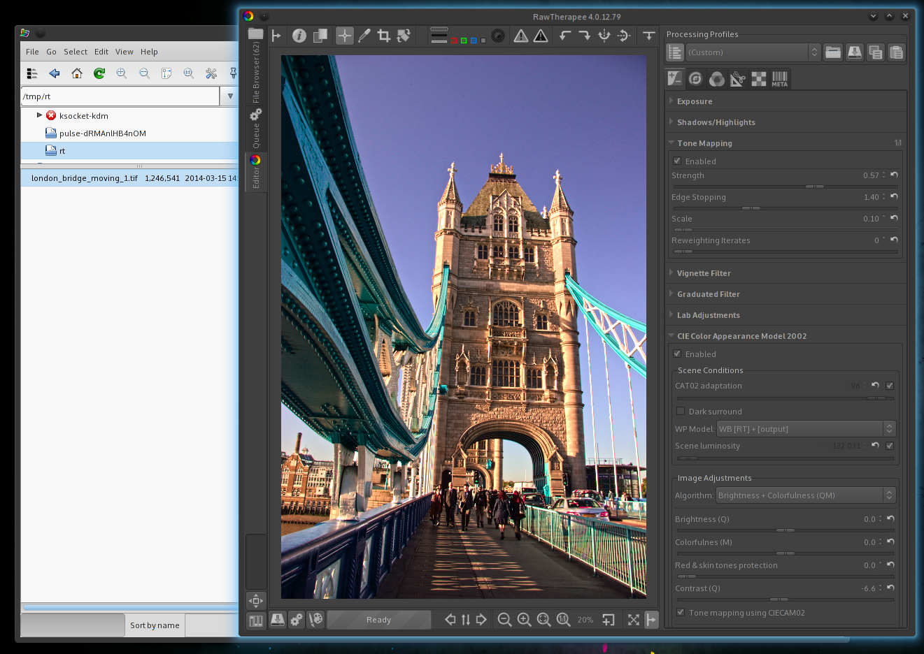Select the straighten rotation tool
The image size is (924, 654).
point(404,36)
